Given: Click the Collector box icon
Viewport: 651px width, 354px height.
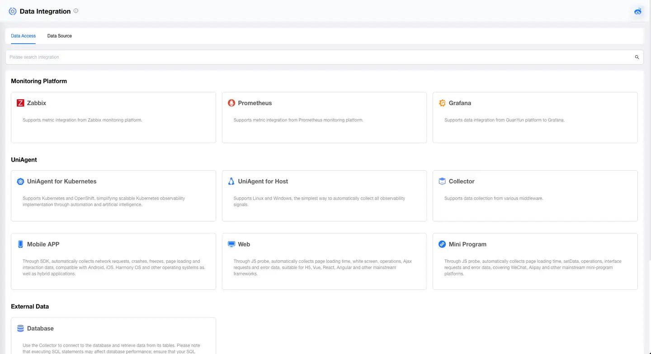Looking at the screenshot, I should [x=442, y=182].
